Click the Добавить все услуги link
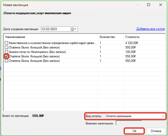 150,29
